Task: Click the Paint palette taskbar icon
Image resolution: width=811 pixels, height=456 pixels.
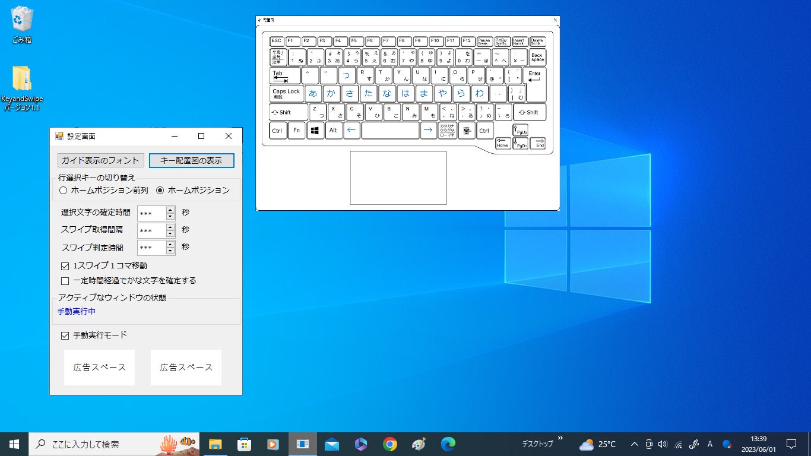Action: [x=419, y=444]
